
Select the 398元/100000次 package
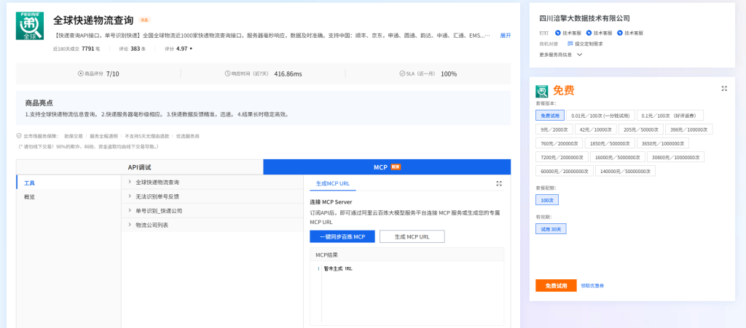click(x=688, y=129)
